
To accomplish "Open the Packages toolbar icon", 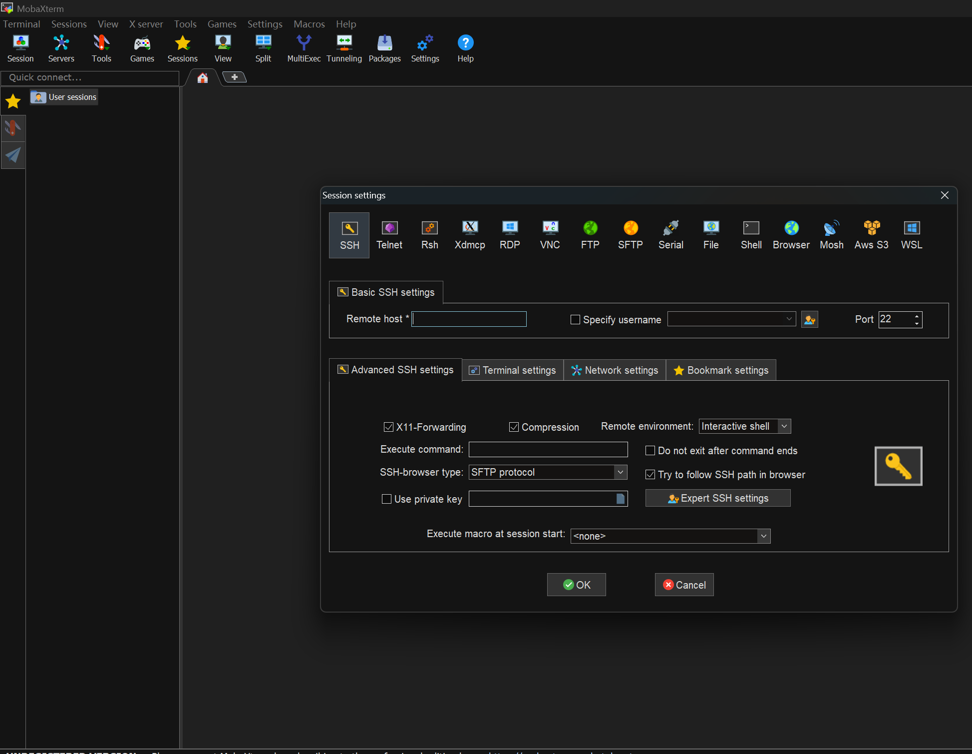I will coord(384,48).
